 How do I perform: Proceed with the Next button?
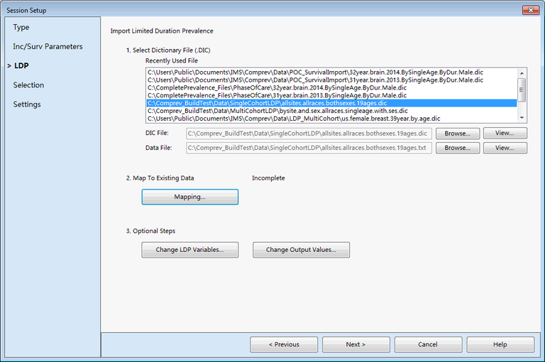[356, 344]
